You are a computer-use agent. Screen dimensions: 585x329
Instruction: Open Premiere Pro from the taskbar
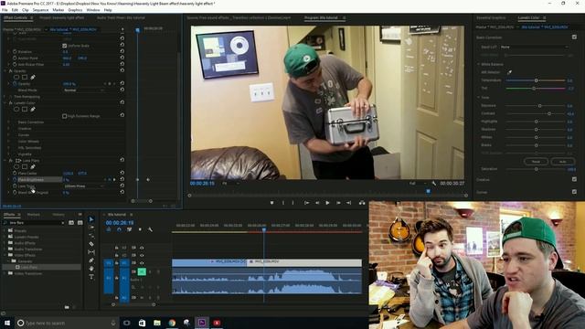coord(202,323)
